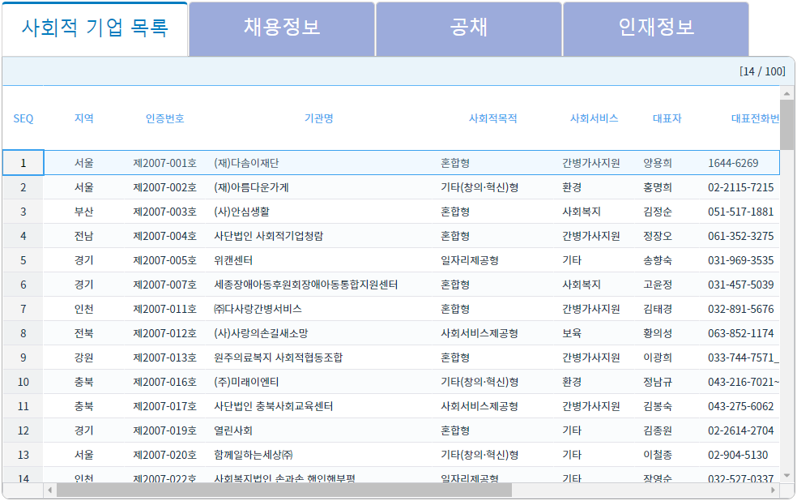The height and width of the screenshot is (501, 797).
Task: Go to the 사회적 기업 목록 tab
Action: (95, 28)
